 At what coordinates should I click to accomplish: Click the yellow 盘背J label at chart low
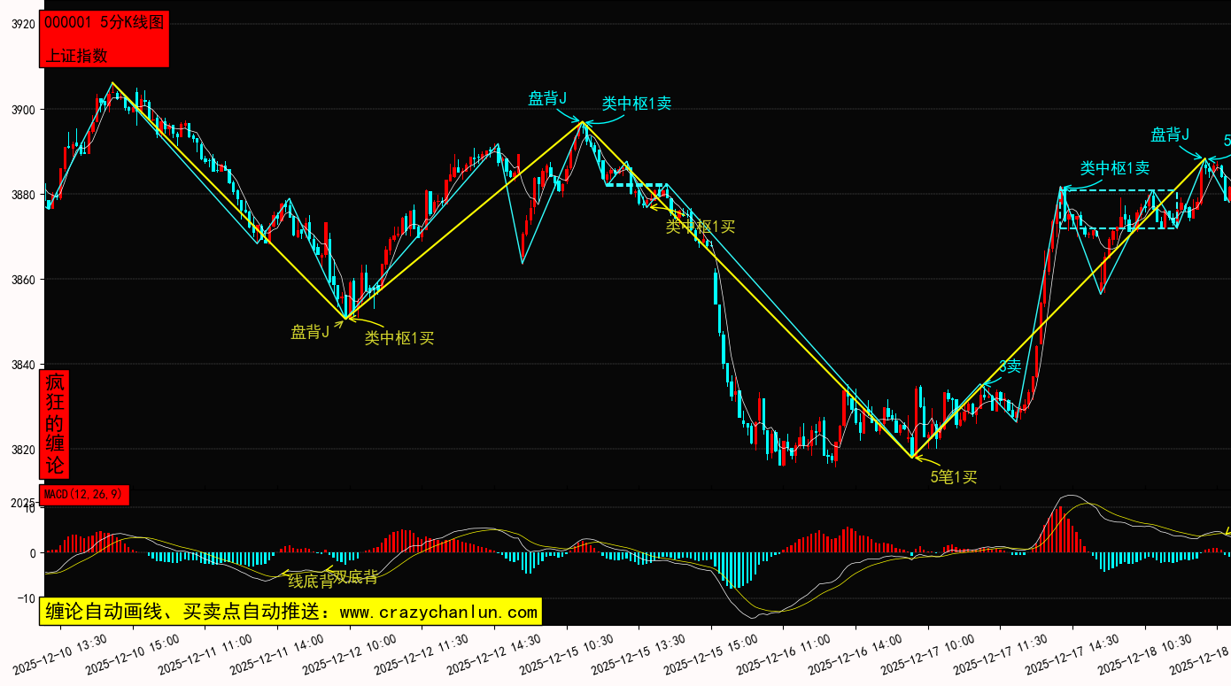310,332
